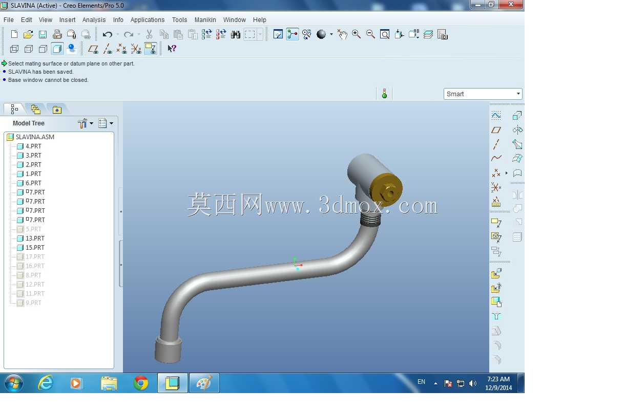Viewport: 625px width, 411px height.
Task: Toggle datum planes visibility
Action: (x=93, y=49)
